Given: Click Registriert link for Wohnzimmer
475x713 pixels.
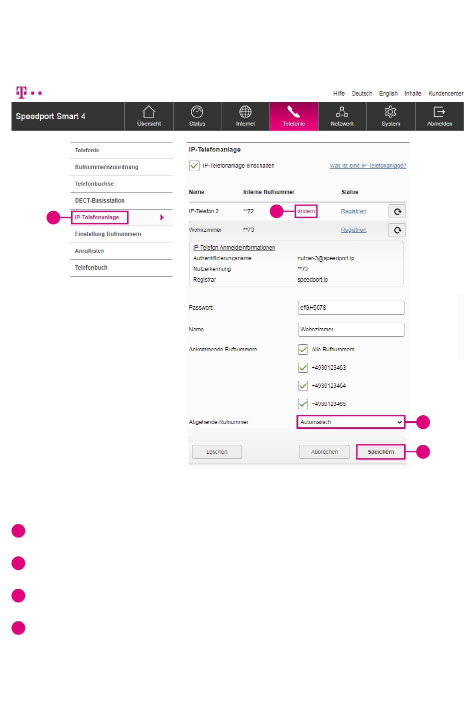Looking at the screenshot, I should [353, 230].
